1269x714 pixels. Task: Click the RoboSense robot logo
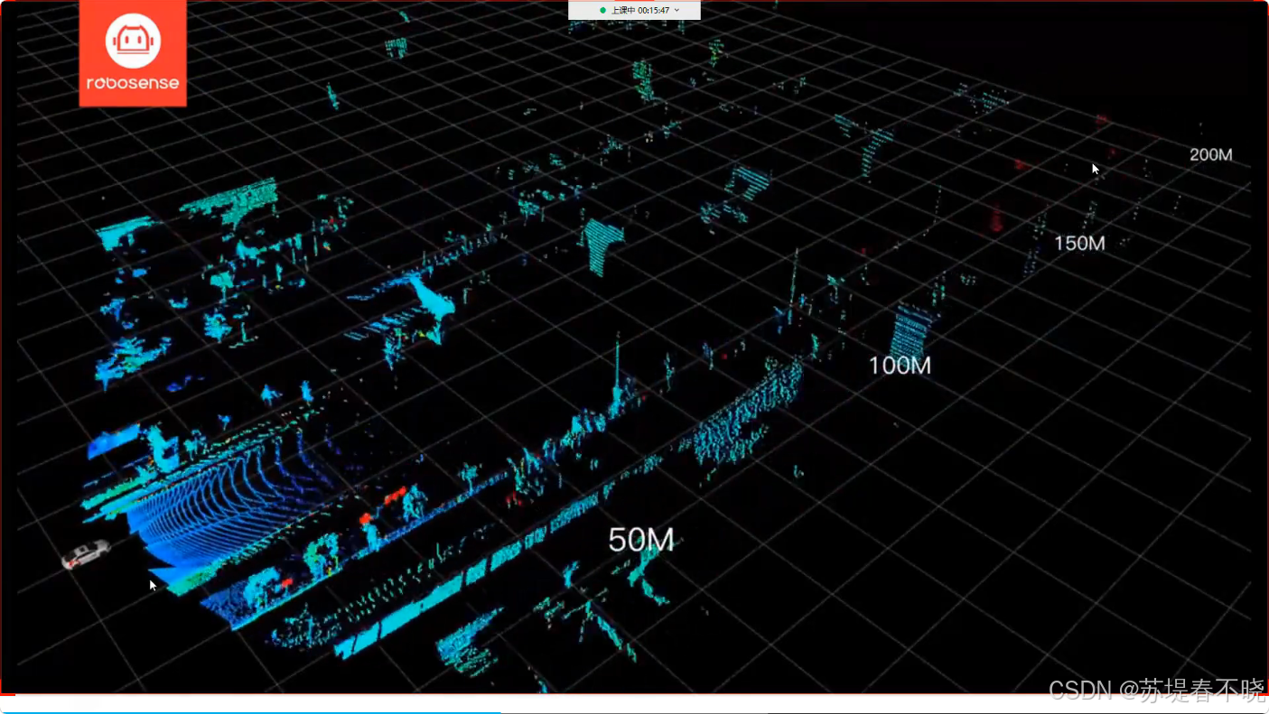133,53
